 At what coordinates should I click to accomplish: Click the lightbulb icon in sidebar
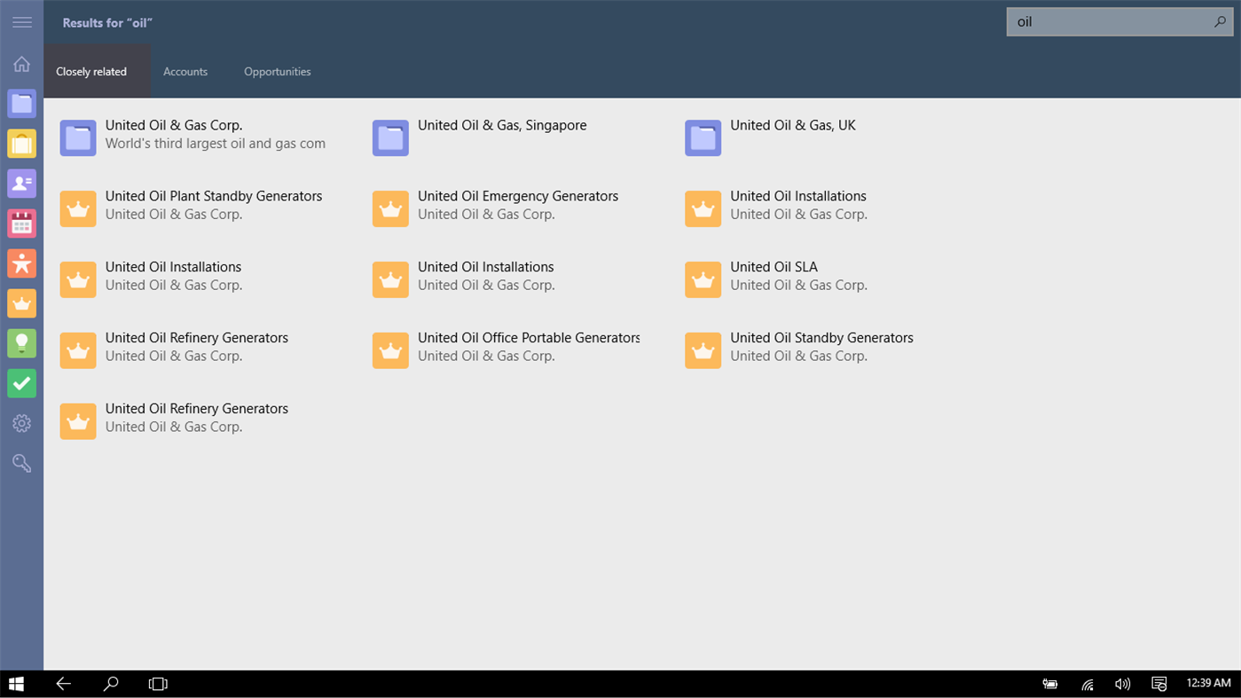click(21, 343)
